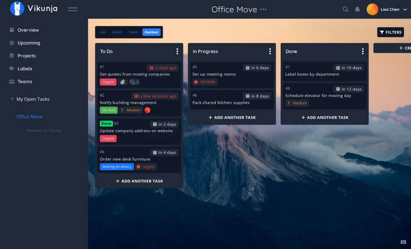The width and height of the screenshot is (411, 249).
Task: Open notifications via the bell icon
Action: pos(357,9)
